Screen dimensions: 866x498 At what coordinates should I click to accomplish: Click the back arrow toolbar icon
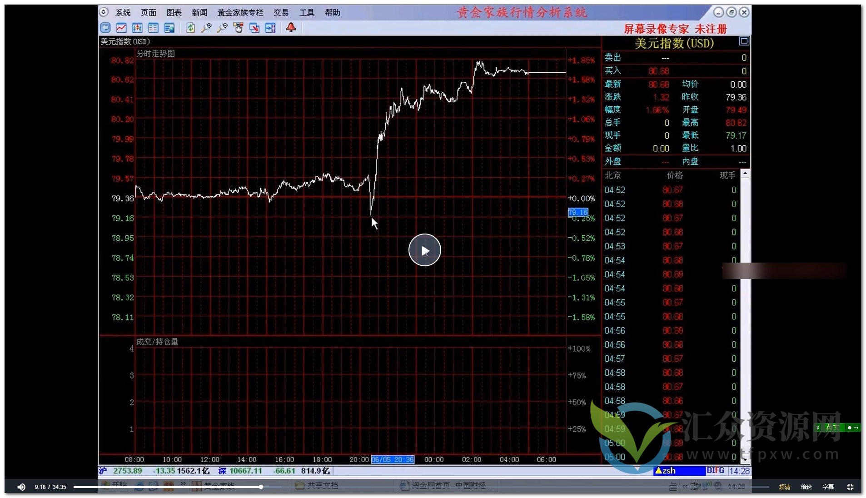[x=105, y=28]
